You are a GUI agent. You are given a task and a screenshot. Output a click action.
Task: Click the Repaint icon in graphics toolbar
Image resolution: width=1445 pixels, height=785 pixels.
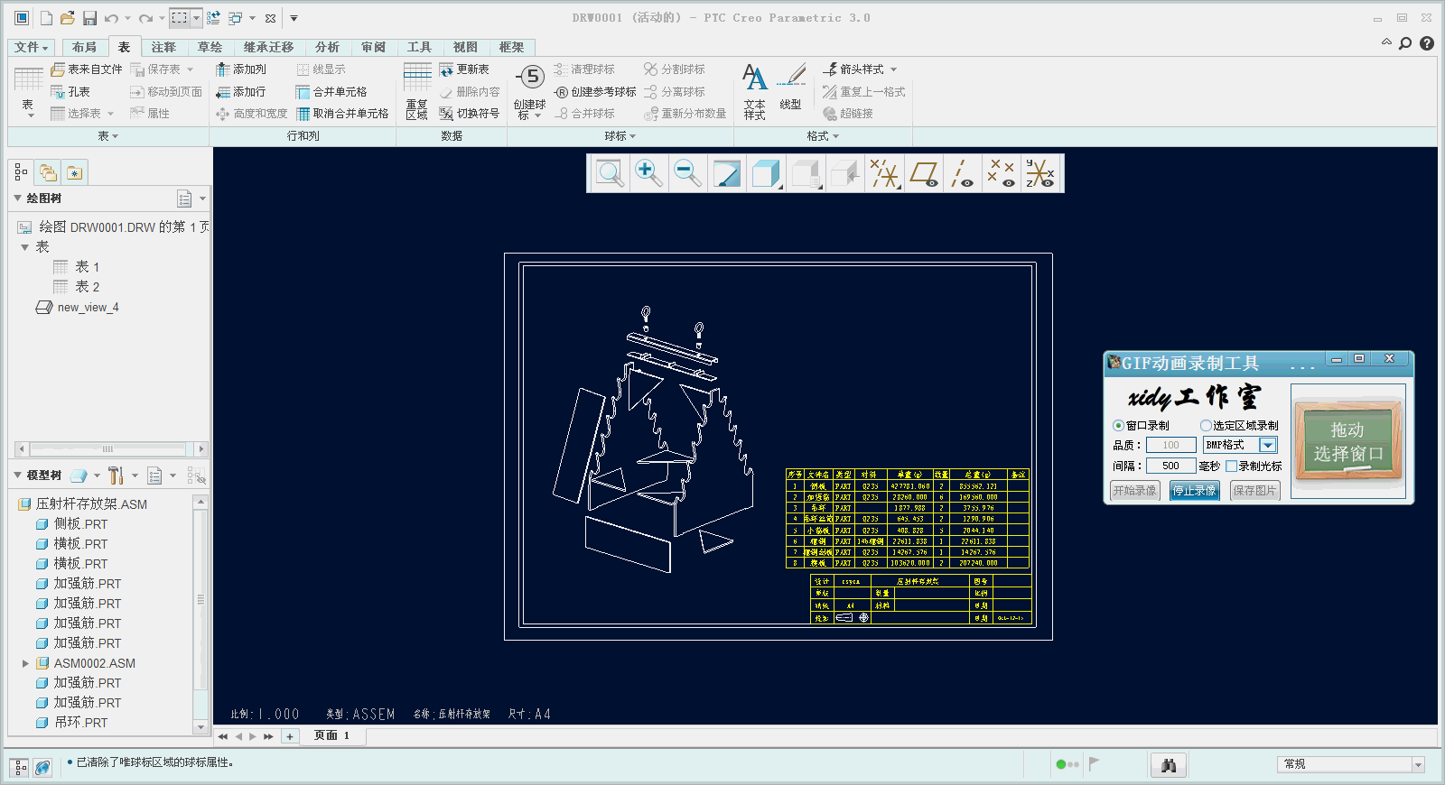point(726,173)
